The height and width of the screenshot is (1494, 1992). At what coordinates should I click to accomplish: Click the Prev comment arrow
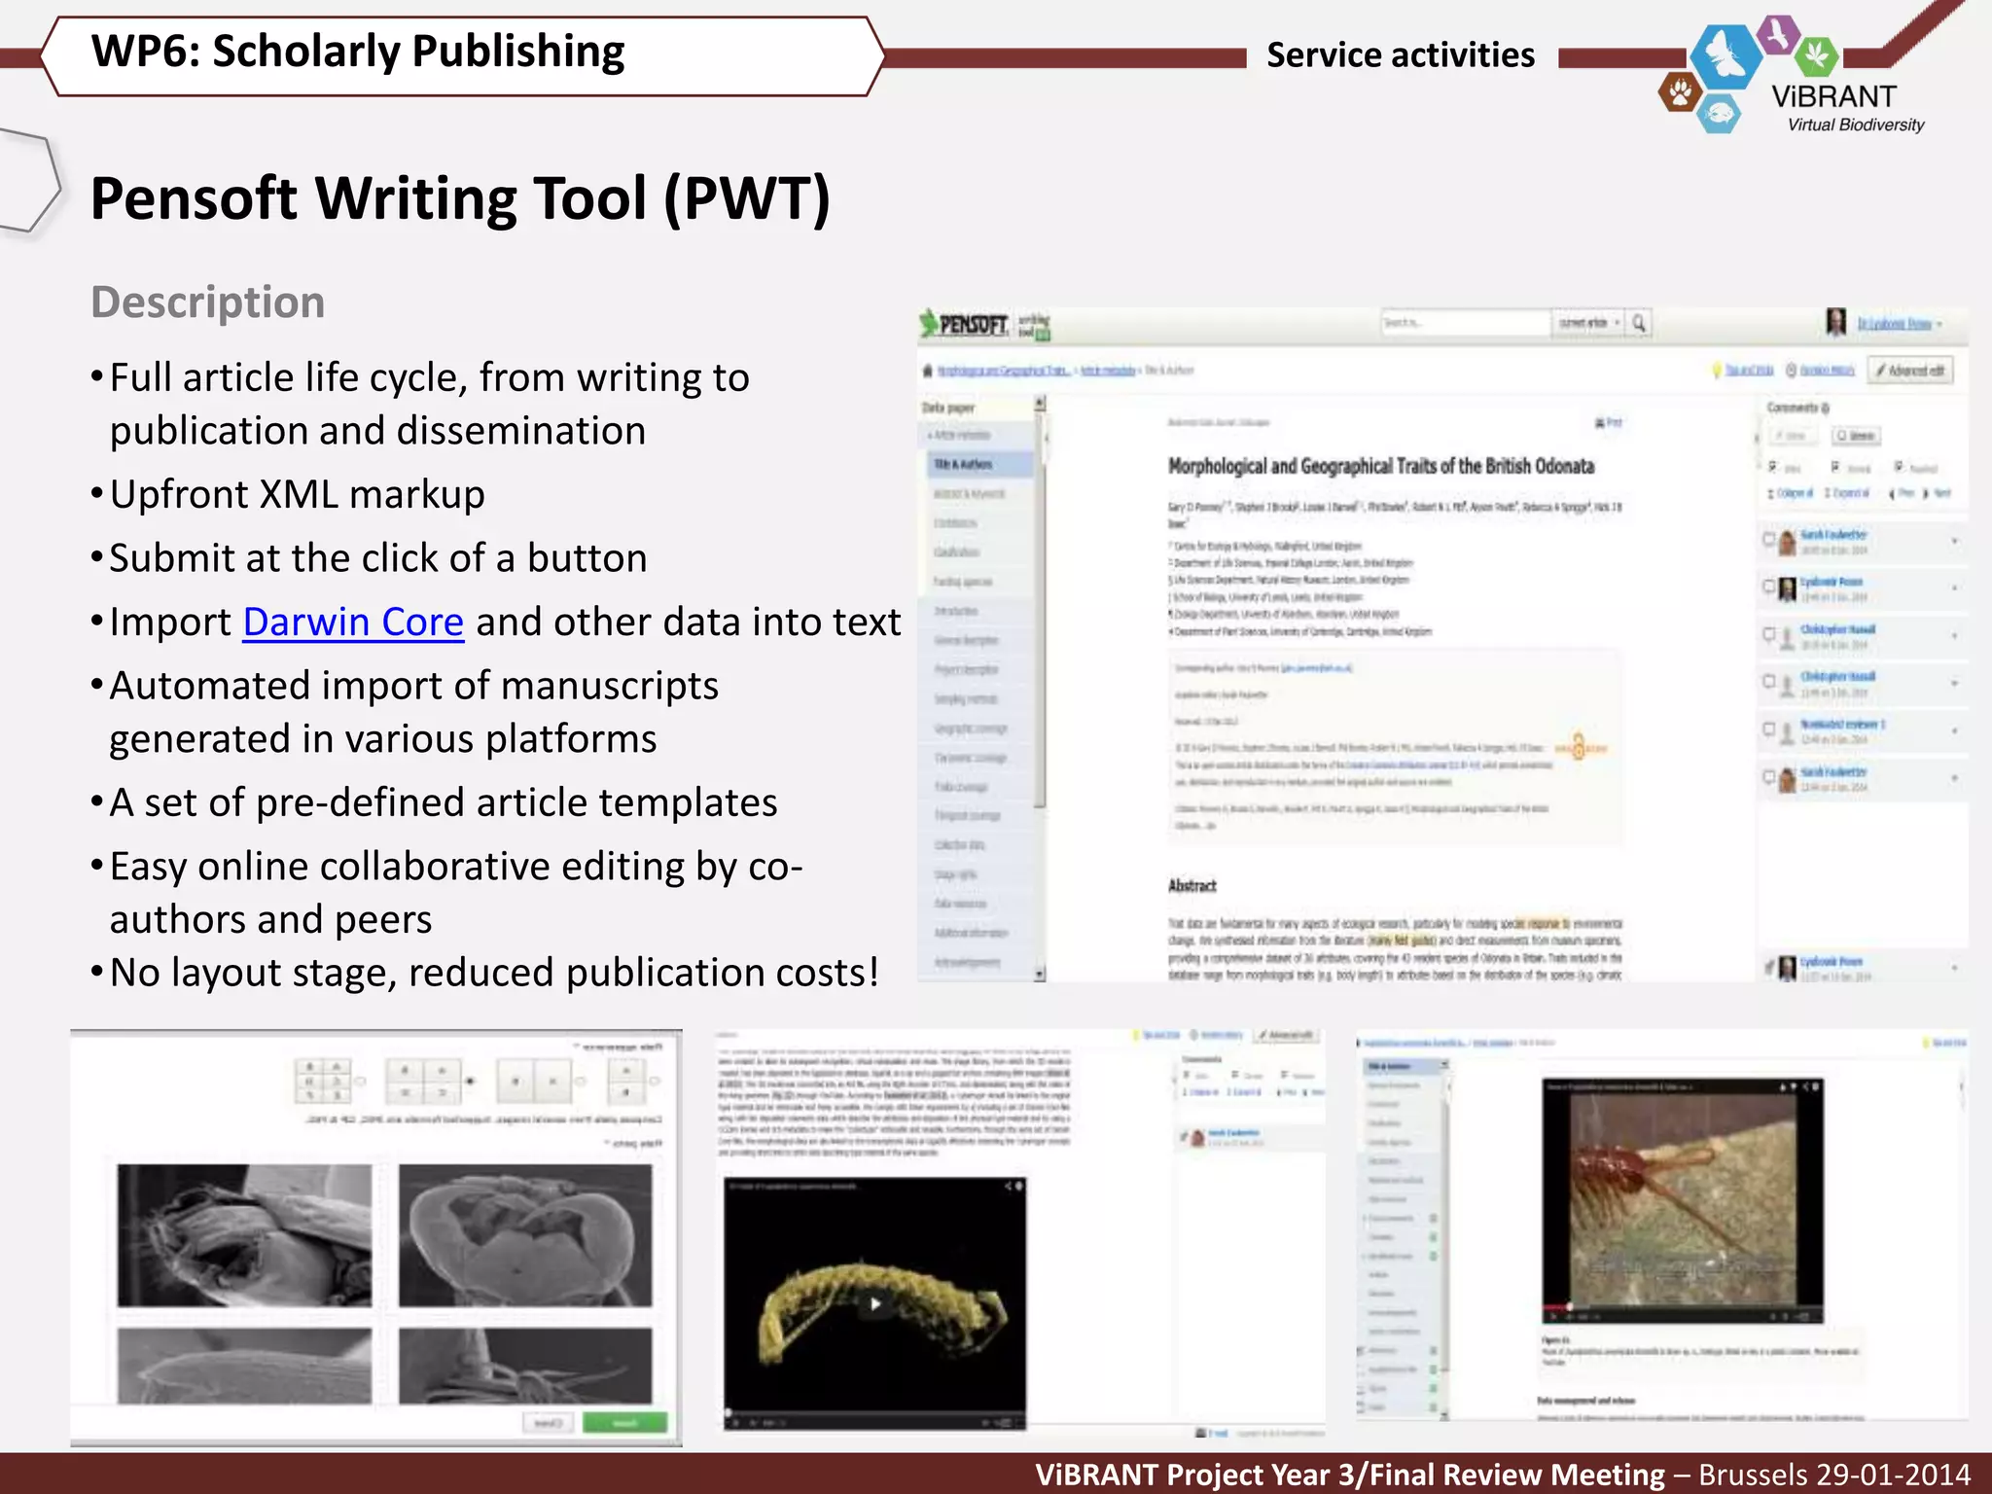pos(1892,493)
